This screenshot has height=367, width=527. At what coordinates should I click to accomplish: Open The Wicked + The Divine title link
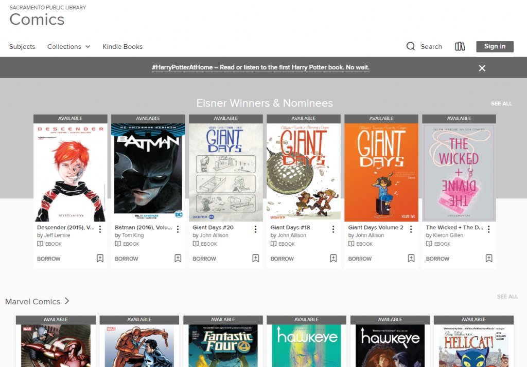(454, 228)
